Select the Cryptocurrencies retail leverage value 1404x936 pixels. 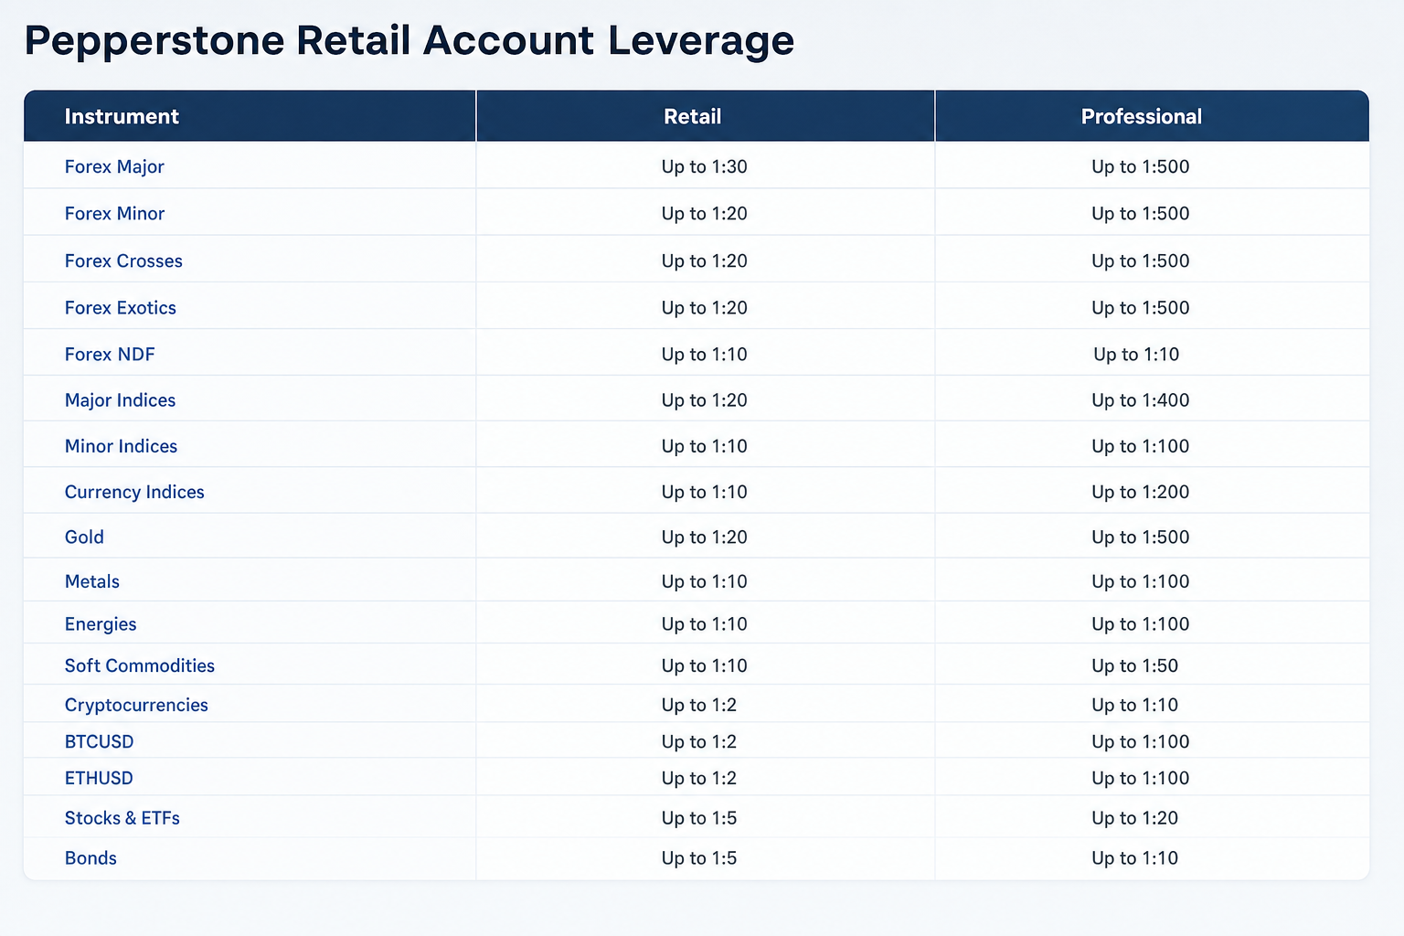click(699, 705)
